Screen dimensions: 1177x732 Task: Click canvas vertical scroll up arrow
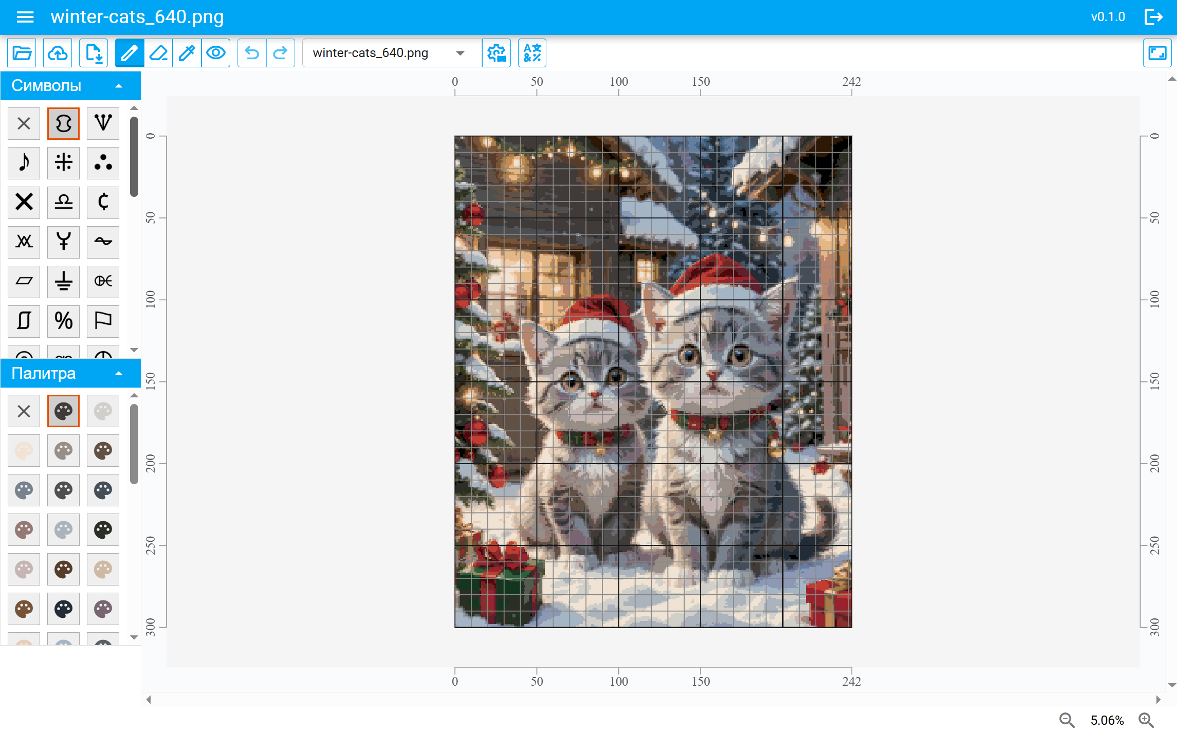(1172, 79)
